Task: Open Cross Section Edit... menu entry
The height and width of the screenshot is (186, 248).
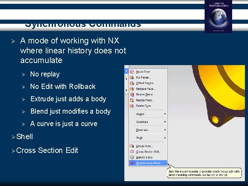Action: (148, 152)
